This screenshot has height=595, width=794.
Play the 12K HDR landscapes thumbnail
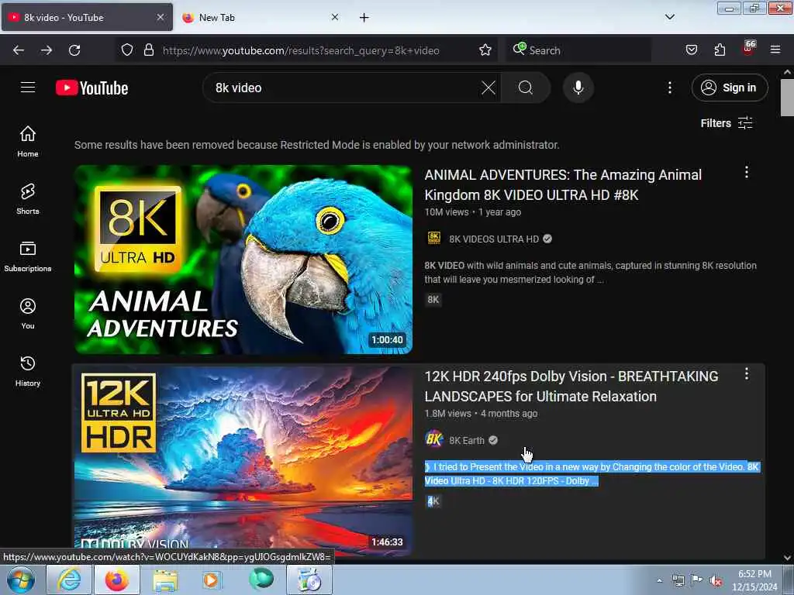[x=243, y=461]
